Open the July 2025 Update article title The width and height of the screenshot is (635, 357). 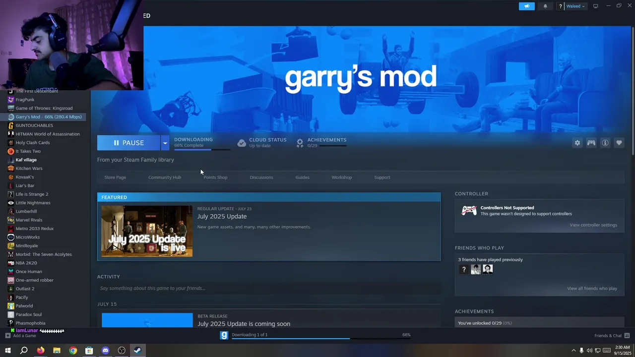point(222,216)
